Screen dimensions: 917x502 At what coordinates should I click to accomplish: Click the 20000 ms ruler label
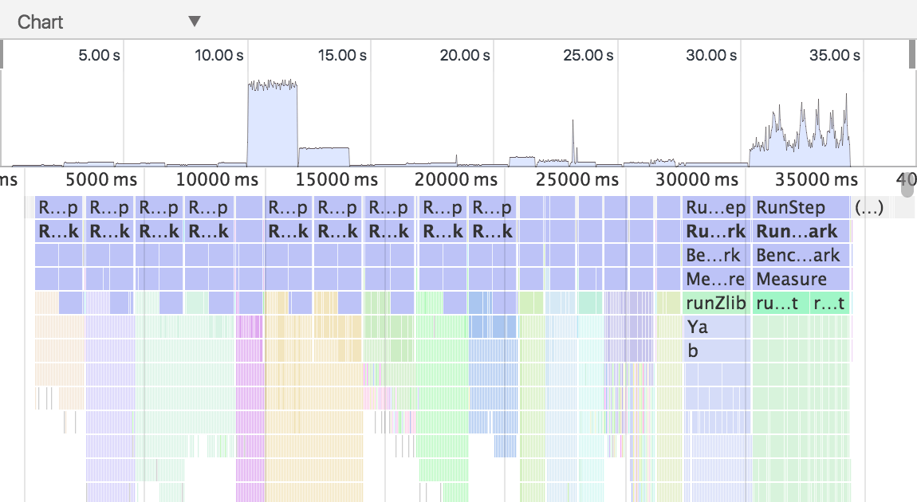[x=456, y=179]
